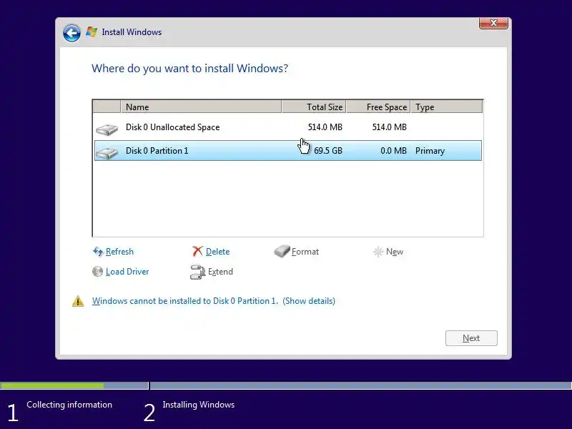The width and height of the screenshot is (572, 429).
Task: Click the Refresh icon
Action: (x=98, y=252)
